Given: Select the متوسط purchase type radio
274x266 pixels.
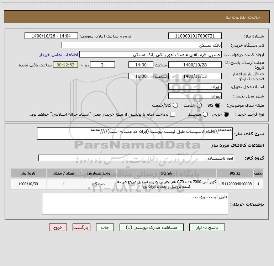Looking at the screenshot, I should click(x=205, y=114).
